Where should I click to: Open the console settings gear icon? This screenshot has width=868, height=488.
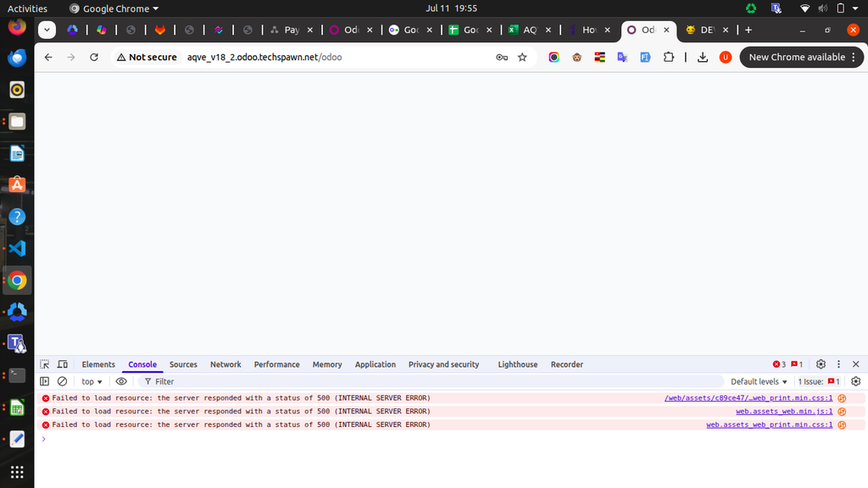coord(855,381)
